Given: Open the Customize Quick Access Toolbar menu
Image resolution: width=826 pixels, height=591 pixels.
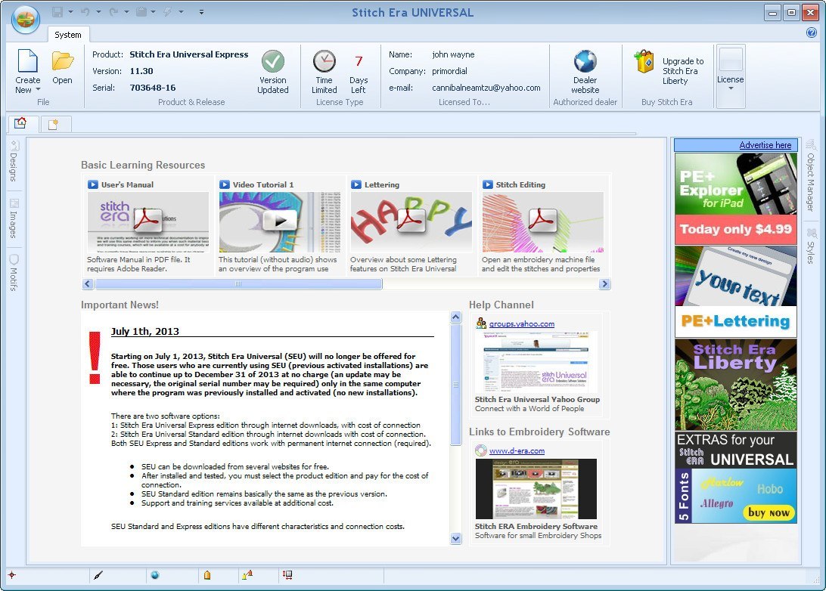Looking at the screenshot, I should click(201, 11).
